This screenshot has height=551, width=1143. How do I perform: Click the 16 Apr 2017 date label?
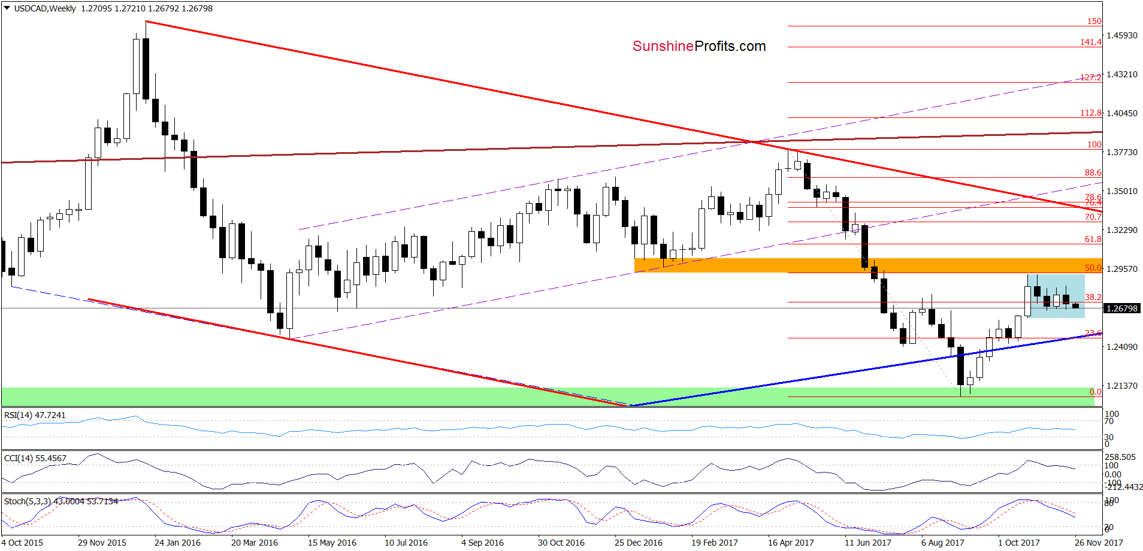click(791, 543)
